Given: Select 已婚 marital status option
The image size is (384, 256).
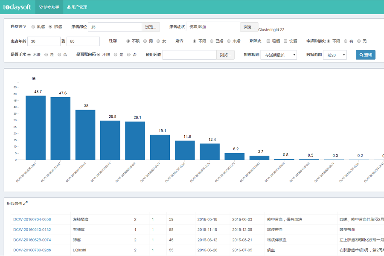Looking at the screenshot, I should (212, 41).
